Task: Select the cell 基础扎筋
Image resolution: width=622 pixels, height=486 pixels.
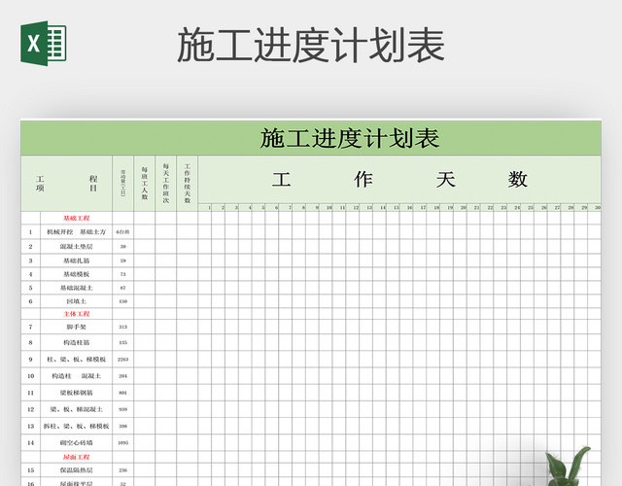Action: 77,260
